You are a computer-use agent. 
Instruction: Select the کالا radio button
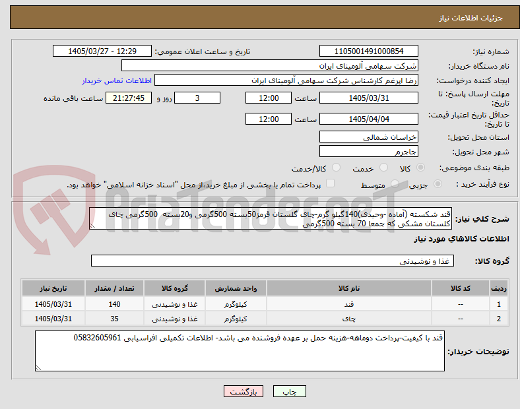click(x=420, y=168)
